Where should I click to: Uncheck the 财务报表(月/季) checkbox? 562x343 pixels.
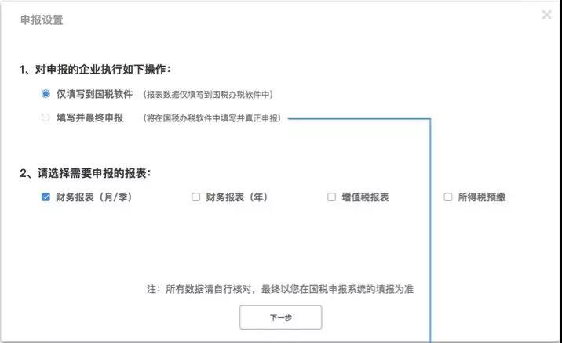(46, 197)
